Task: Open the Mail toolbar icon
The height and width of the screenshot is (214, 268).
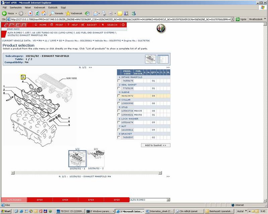Action: pyautogui.click(x=95, y=13)
